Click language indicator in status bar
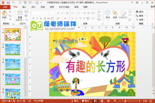155x103 pixels. click(x=38, y=101)
